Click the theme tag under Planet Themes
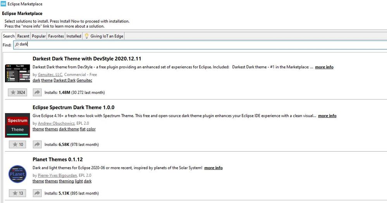The width and height of the screenshot is (387, 203). click(38, 181)
